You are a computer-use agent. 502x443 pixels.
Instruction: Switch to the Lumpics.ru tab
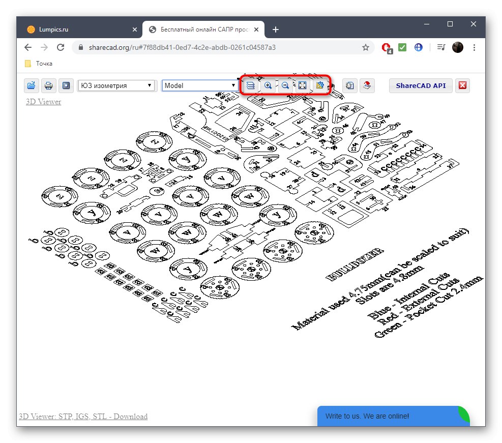76,29
